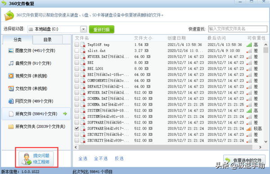The image size is (270, 174).
Task: Check the box for COMPONENTS{76fd43c
Action: [x=77, y=80]
